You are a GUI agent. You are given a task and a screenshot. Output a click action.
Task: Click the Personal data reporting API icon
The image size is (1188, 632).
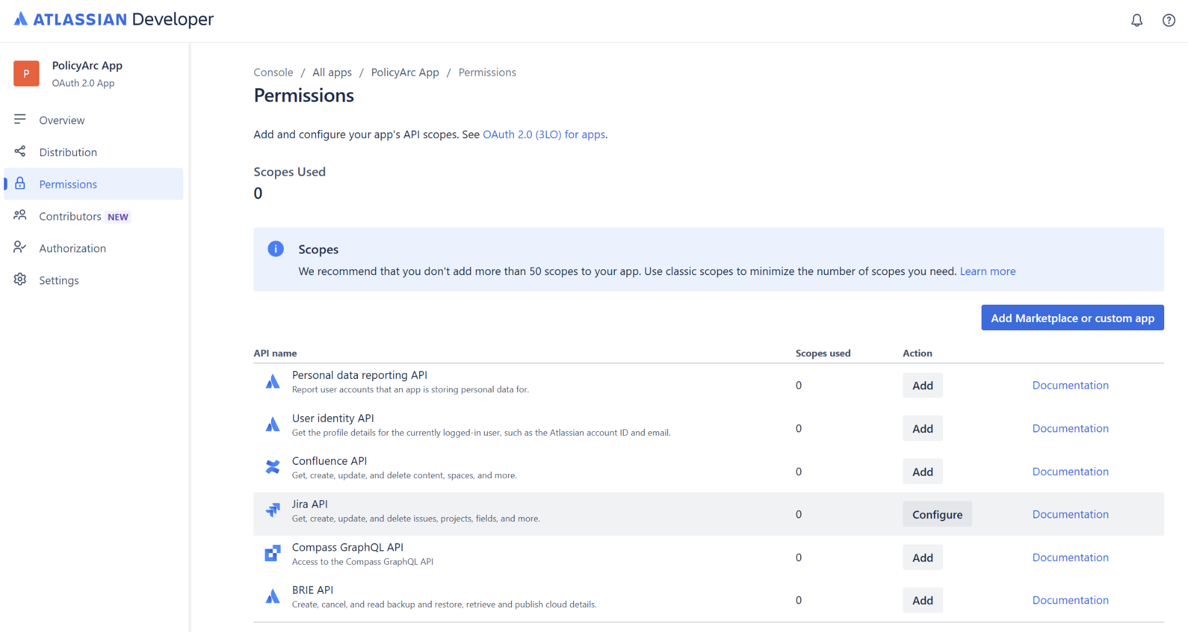pos(273,381)
